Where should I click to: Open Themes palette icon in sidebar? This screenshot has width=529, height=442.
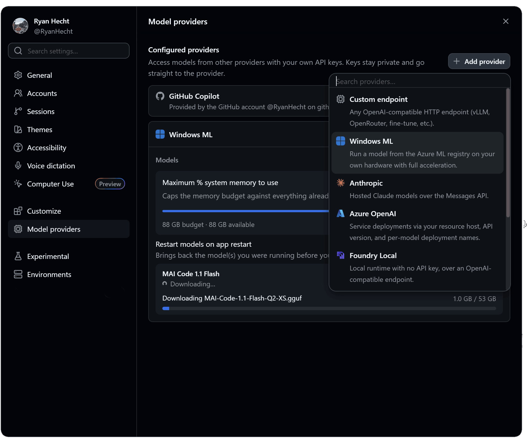18,130
